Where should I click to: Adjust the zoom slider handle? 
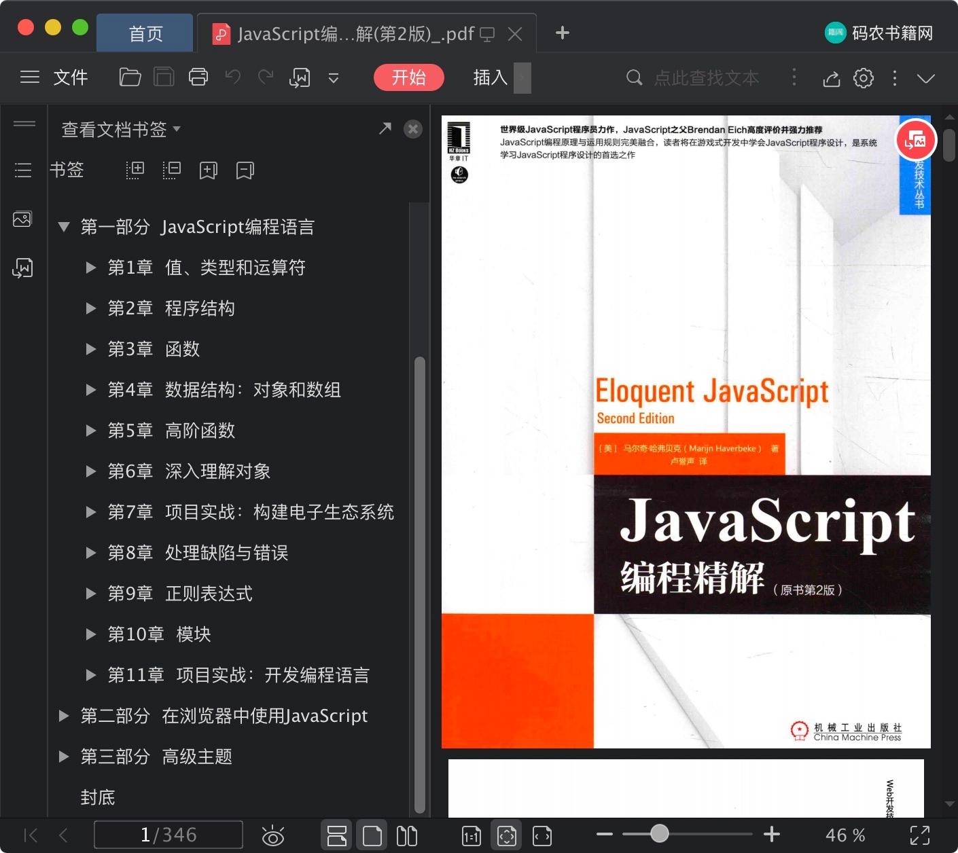click(x=659, y=833)
